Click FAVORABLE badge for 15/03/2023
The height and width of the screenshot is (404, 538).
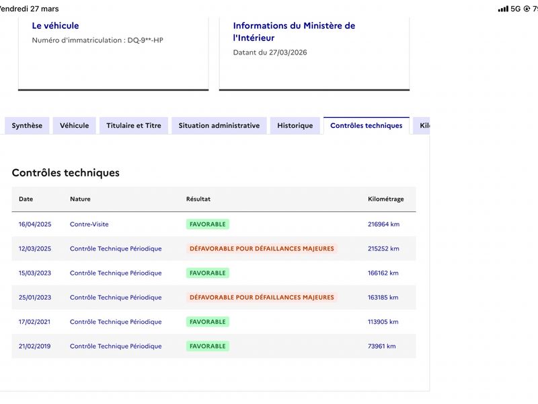(208, 273)
